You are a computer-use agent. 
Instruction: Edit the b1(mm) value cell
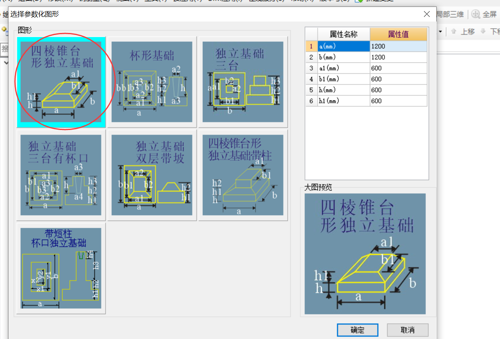pos(398,79)
